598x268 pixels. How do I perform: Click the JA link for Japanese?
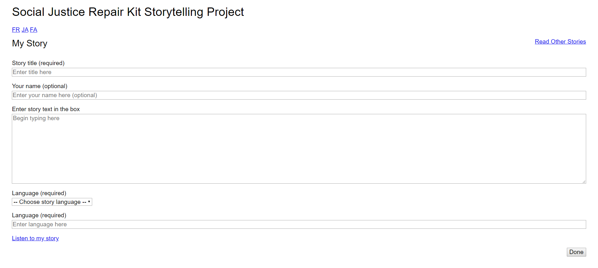[x=25, y=30]
